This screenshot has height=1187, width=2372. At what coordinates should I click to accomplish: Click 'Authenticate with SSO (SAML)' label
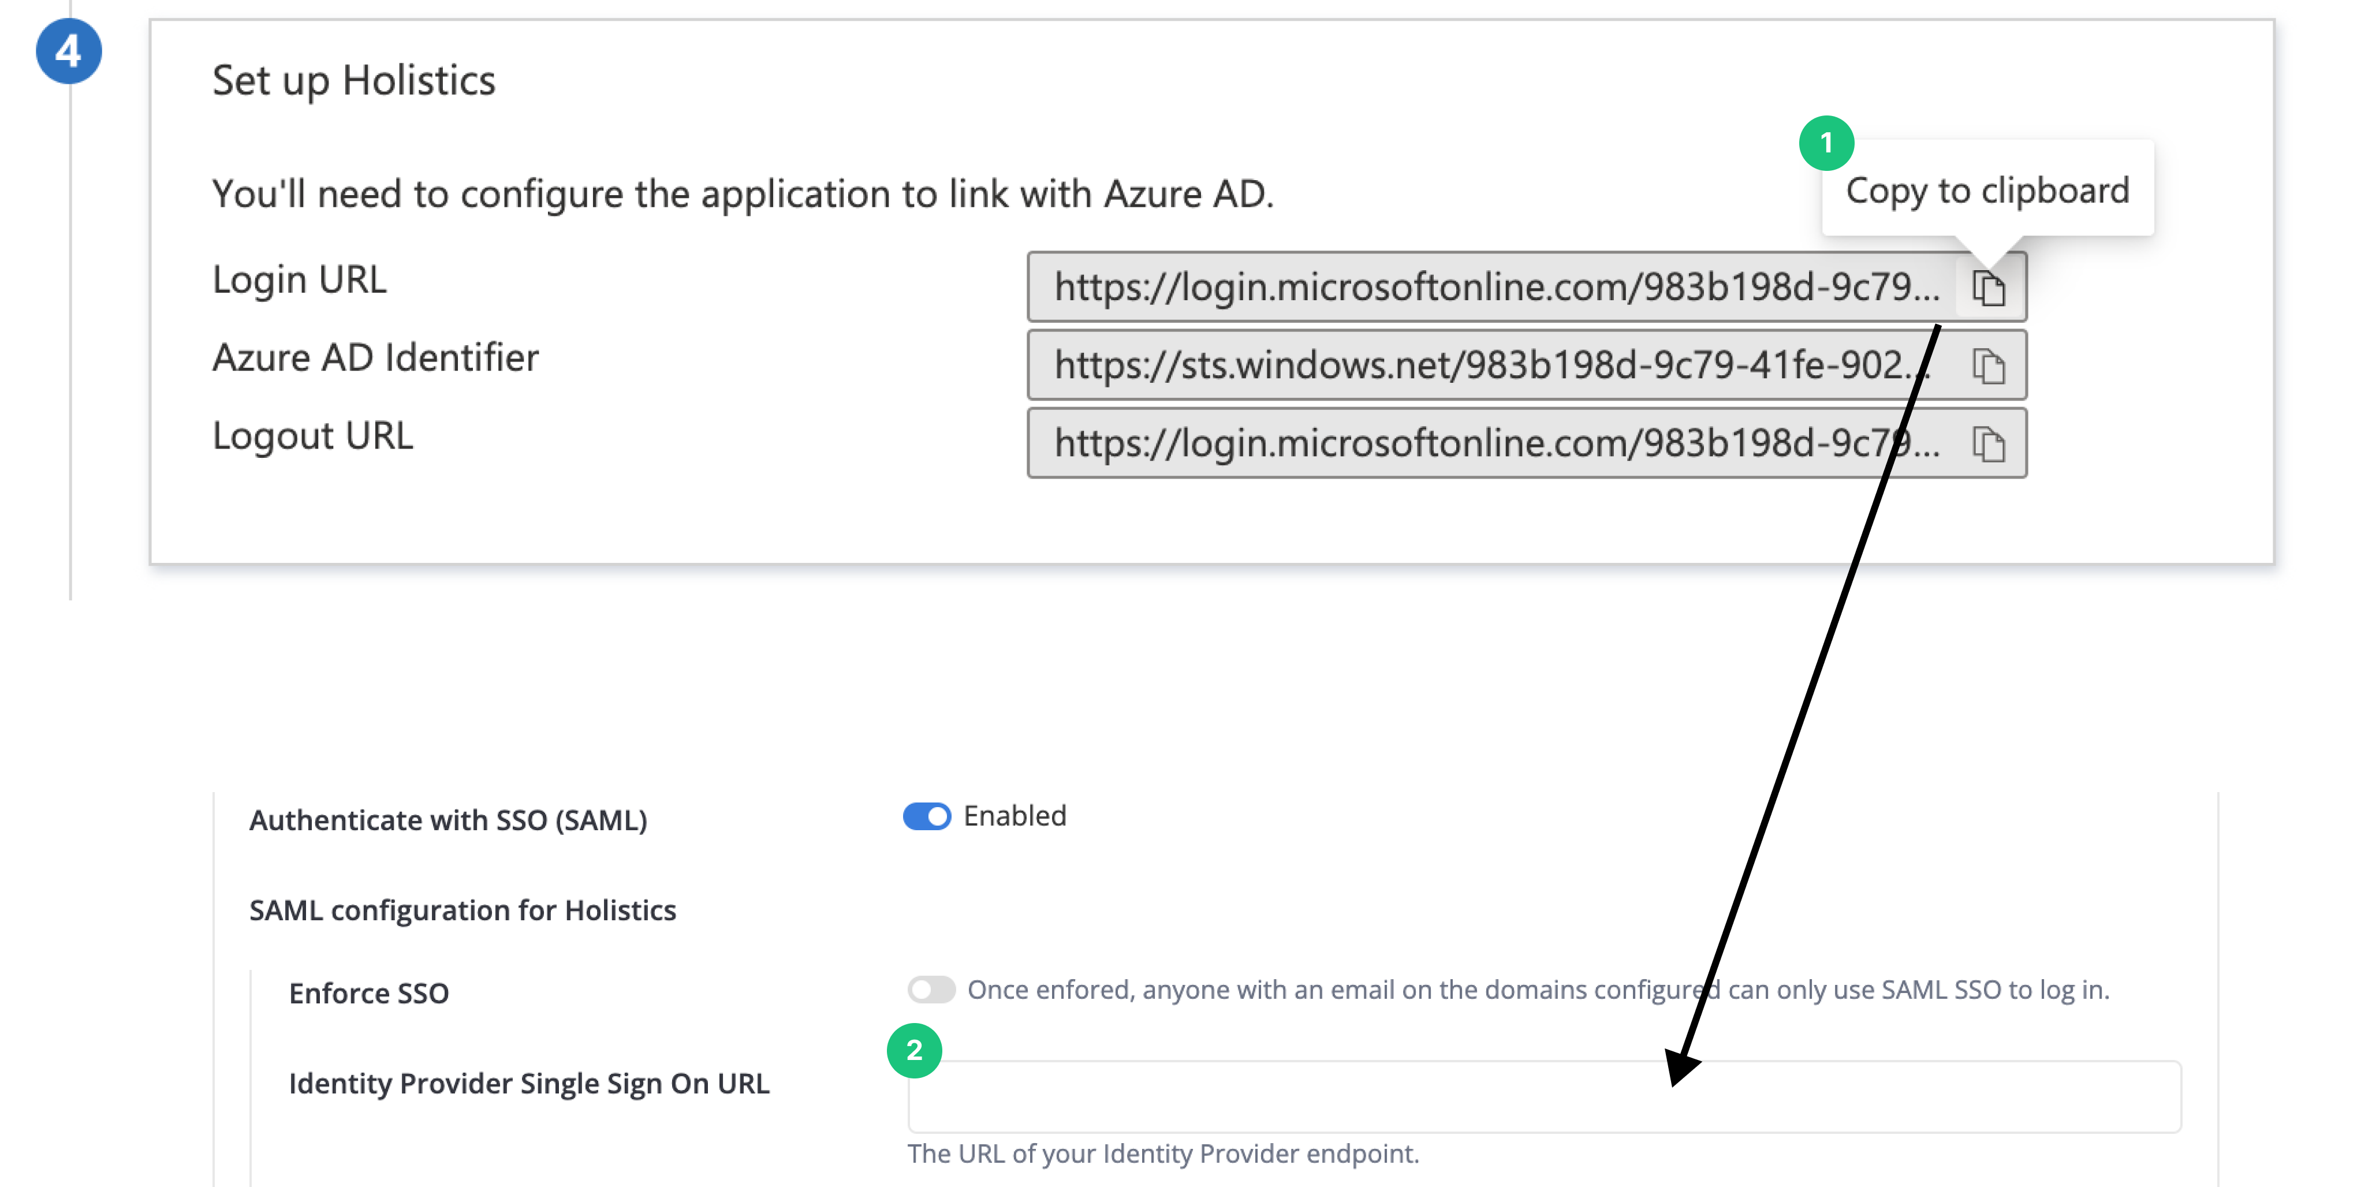pos(447,820)
